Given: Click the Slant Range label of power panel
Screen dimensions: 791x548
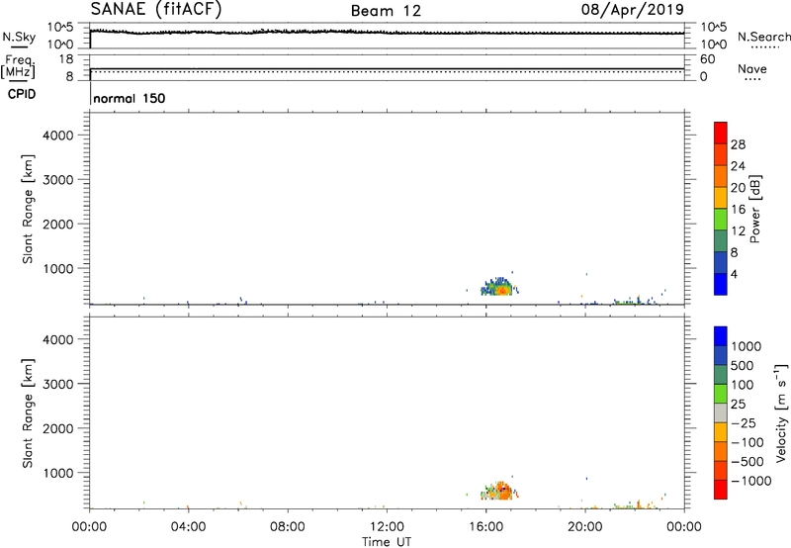Looking at the screenshot, I should coord(28,209).
